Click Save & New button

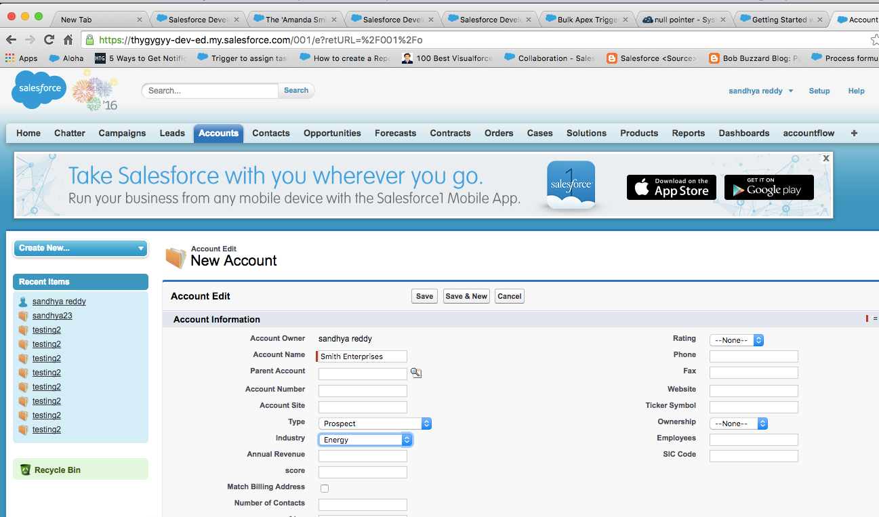point(466,296)
